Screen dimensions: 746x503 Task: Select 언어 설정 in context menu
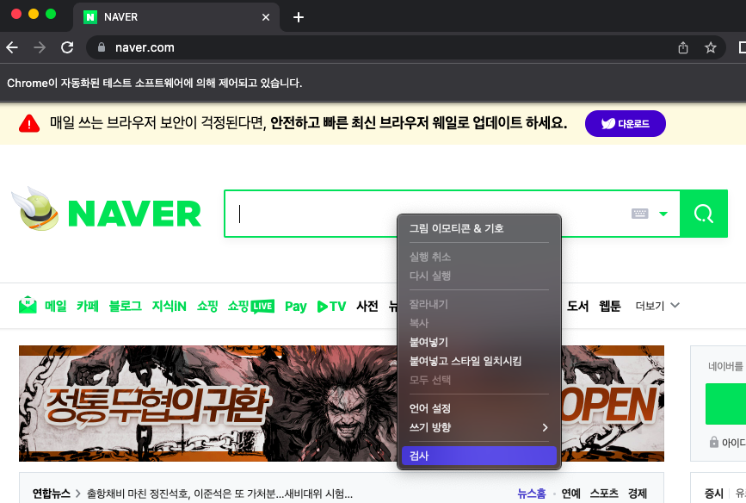(x=479, y=408)
